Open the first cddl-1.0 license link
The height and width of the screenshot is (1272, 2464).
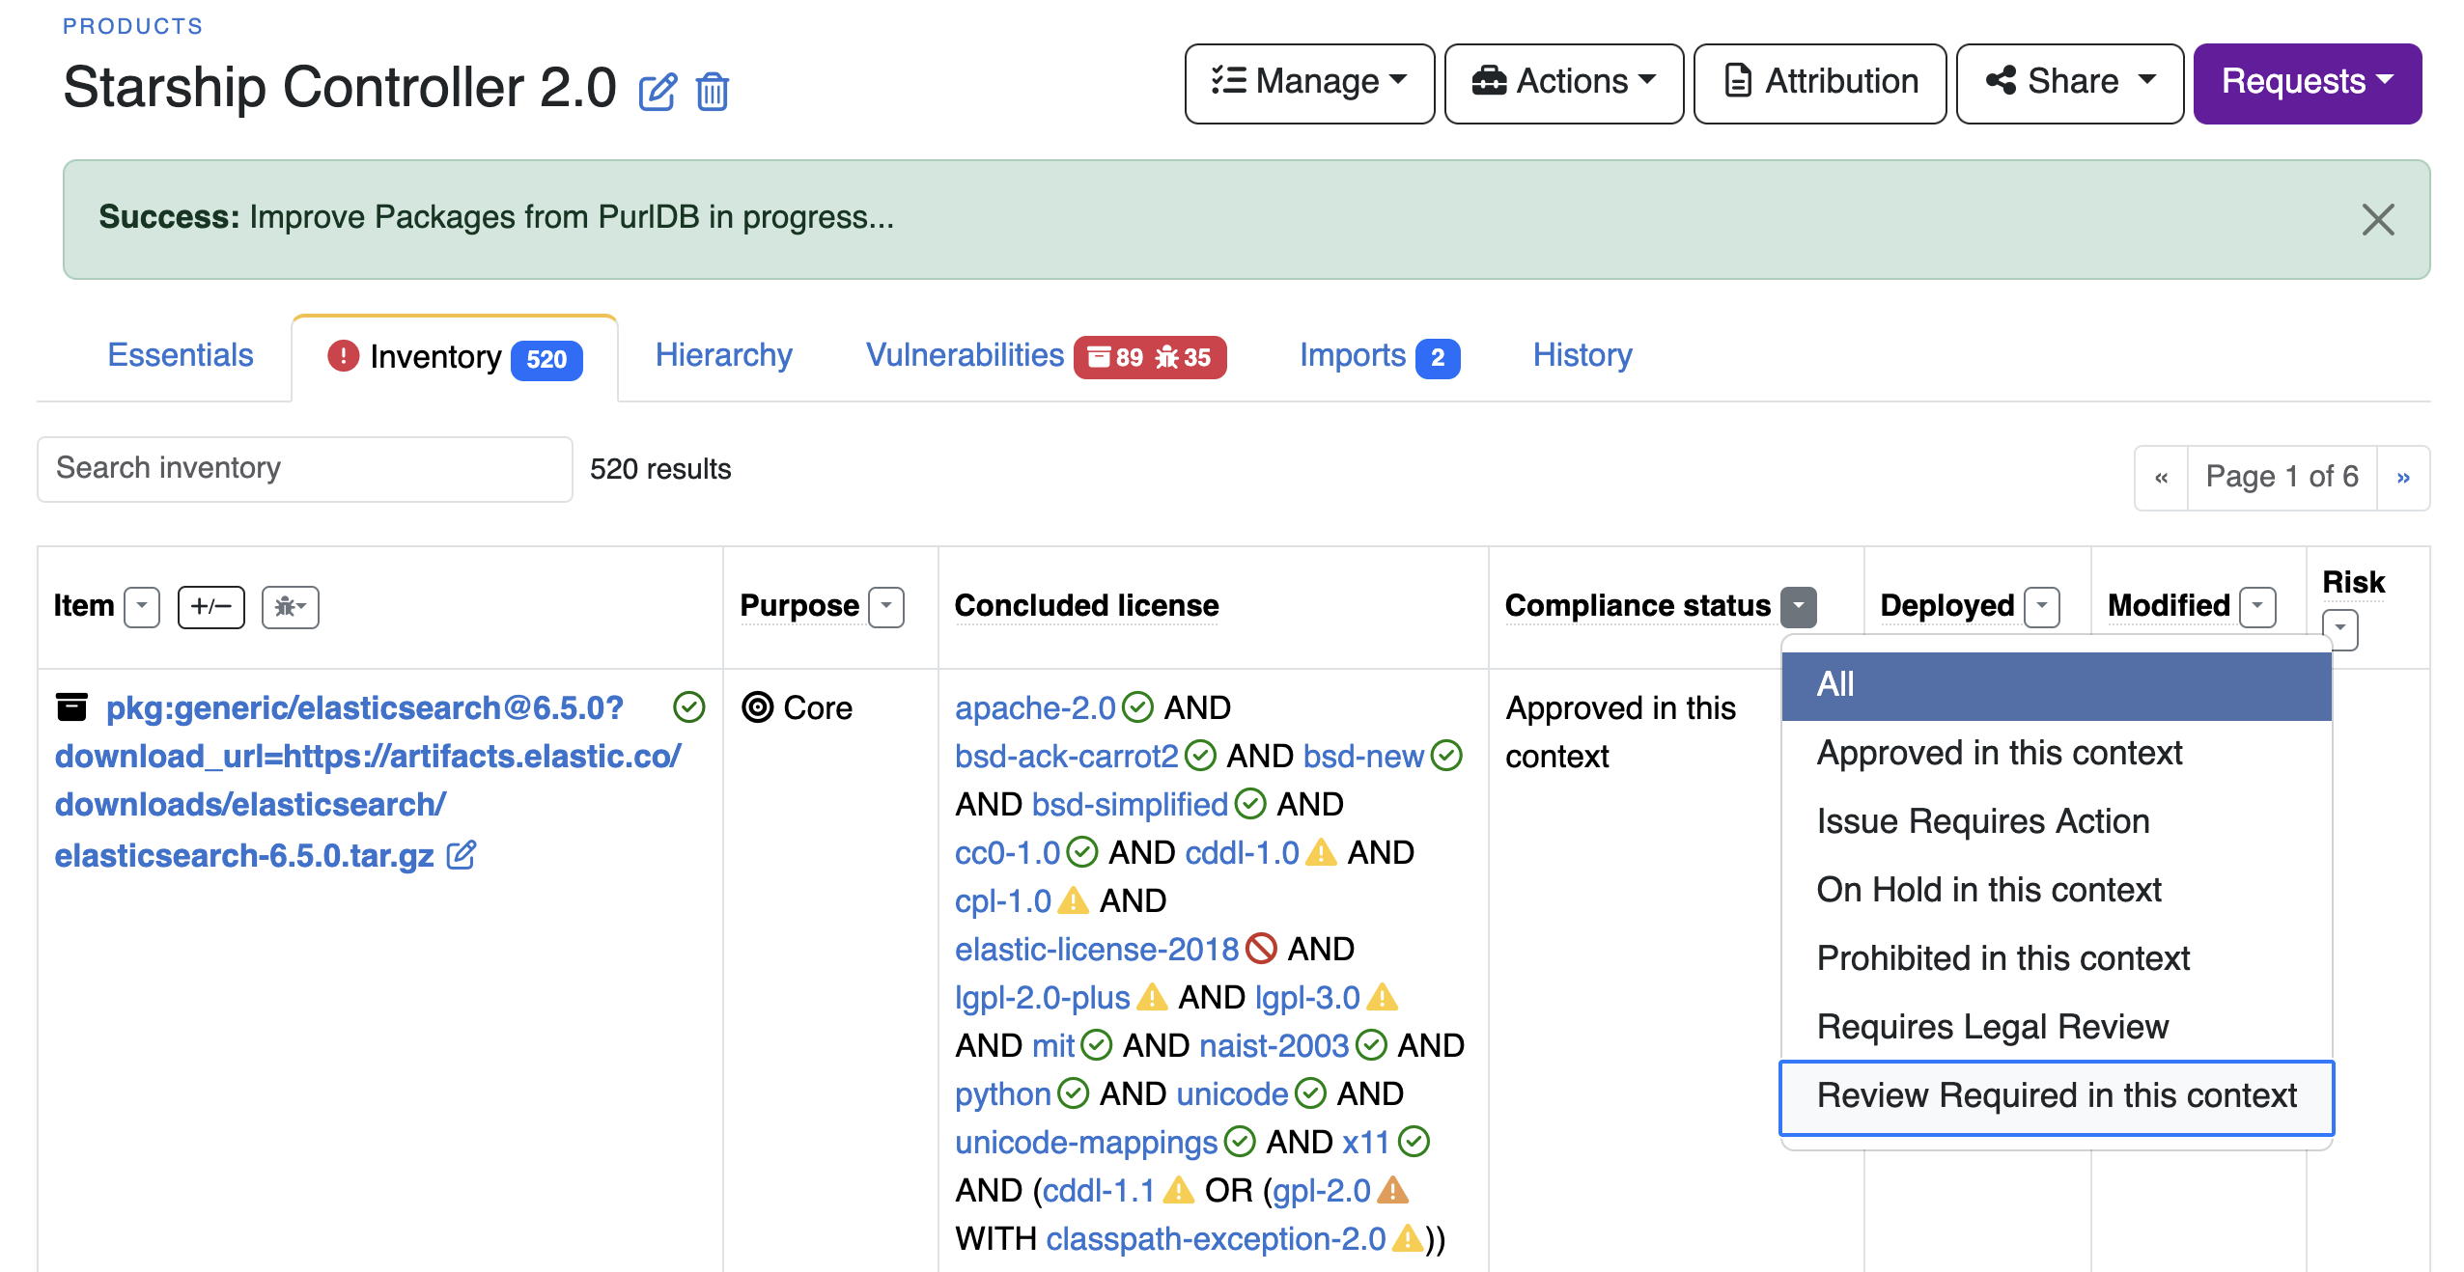click(x=1242, y=853)
